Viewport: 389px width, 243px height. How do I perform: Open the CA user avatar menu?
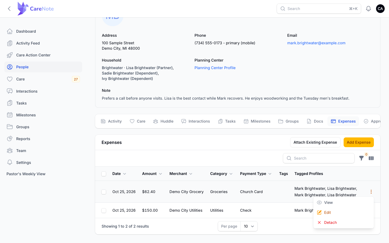pos(380,9)
